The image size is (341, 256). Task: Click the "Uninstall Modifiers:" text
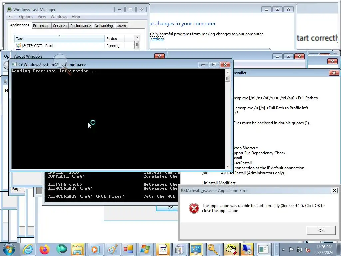pos(219,183)
